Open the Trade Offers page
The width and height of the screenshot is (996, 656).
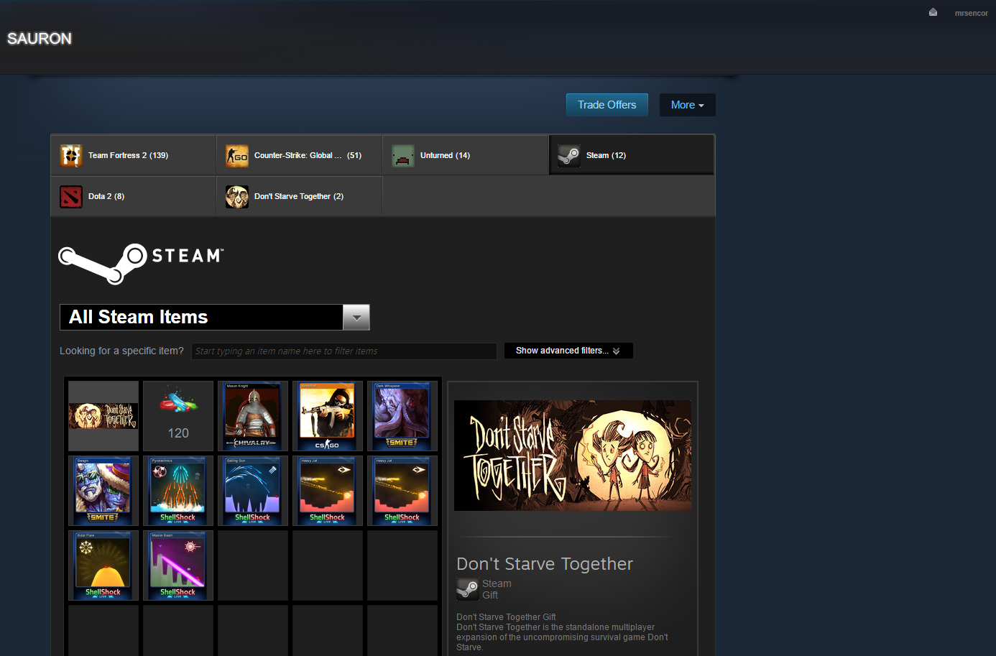point(607,105)
